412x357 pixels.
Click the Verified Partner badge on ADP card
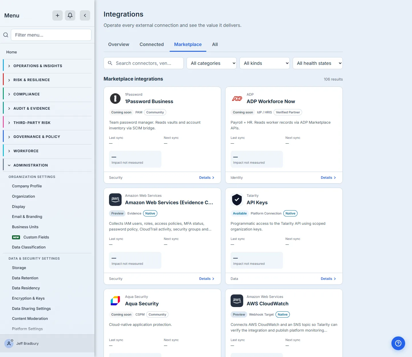pyautogui.click(x=288, y=112)
